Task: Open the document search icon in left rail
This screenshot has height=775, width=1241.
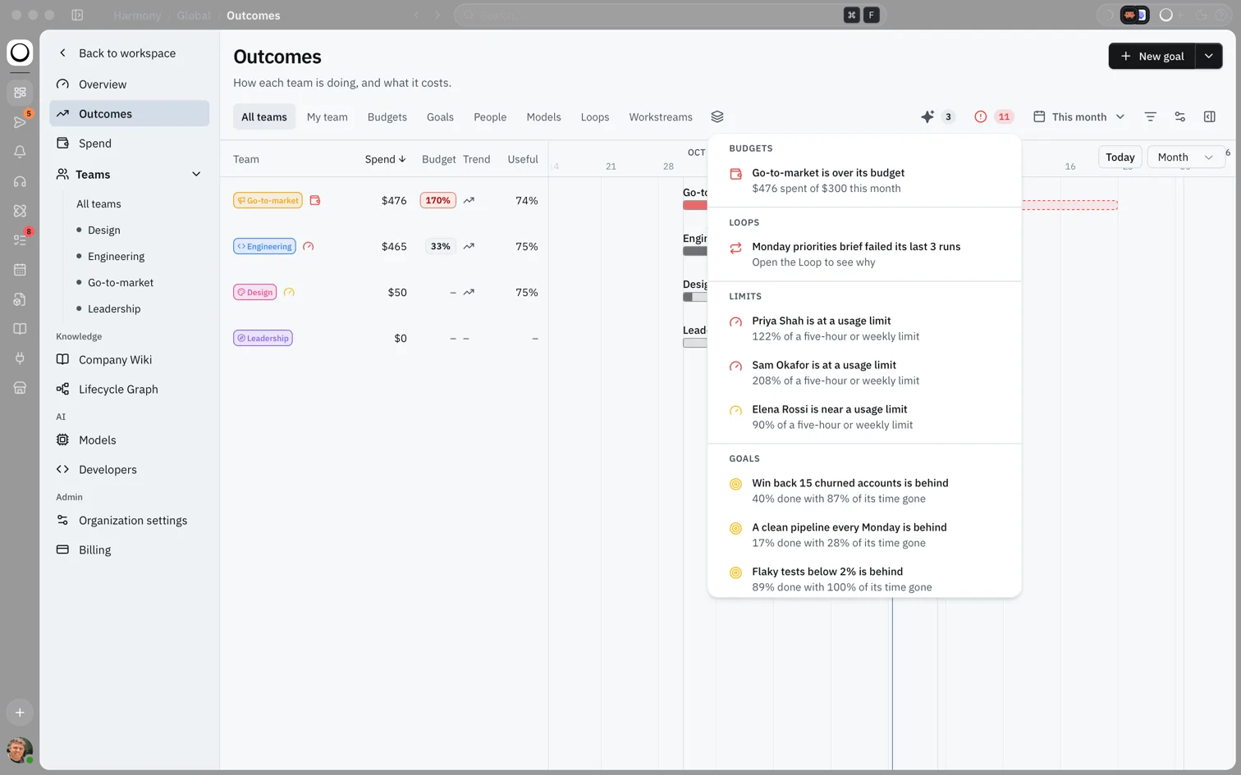Action: pyautogui.click(x=20, y=299)
